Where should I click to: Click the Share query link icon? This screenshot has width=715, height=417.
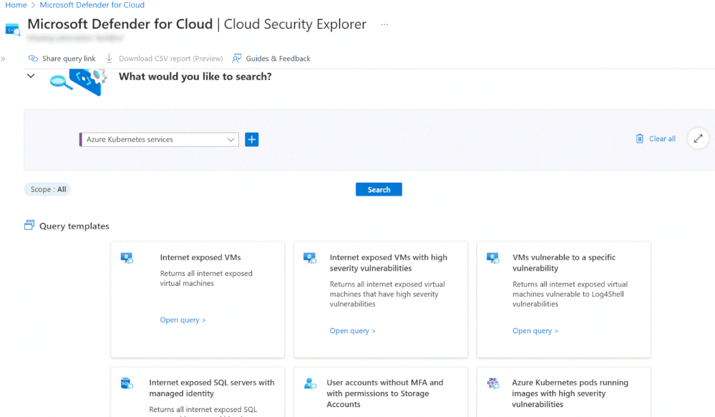click(33, 59)
